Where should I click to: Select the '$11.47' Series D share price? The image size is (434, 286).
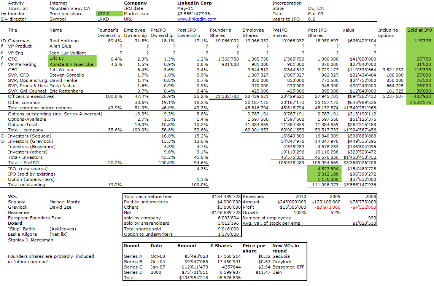pyautogui.click(x=263, y=272)
